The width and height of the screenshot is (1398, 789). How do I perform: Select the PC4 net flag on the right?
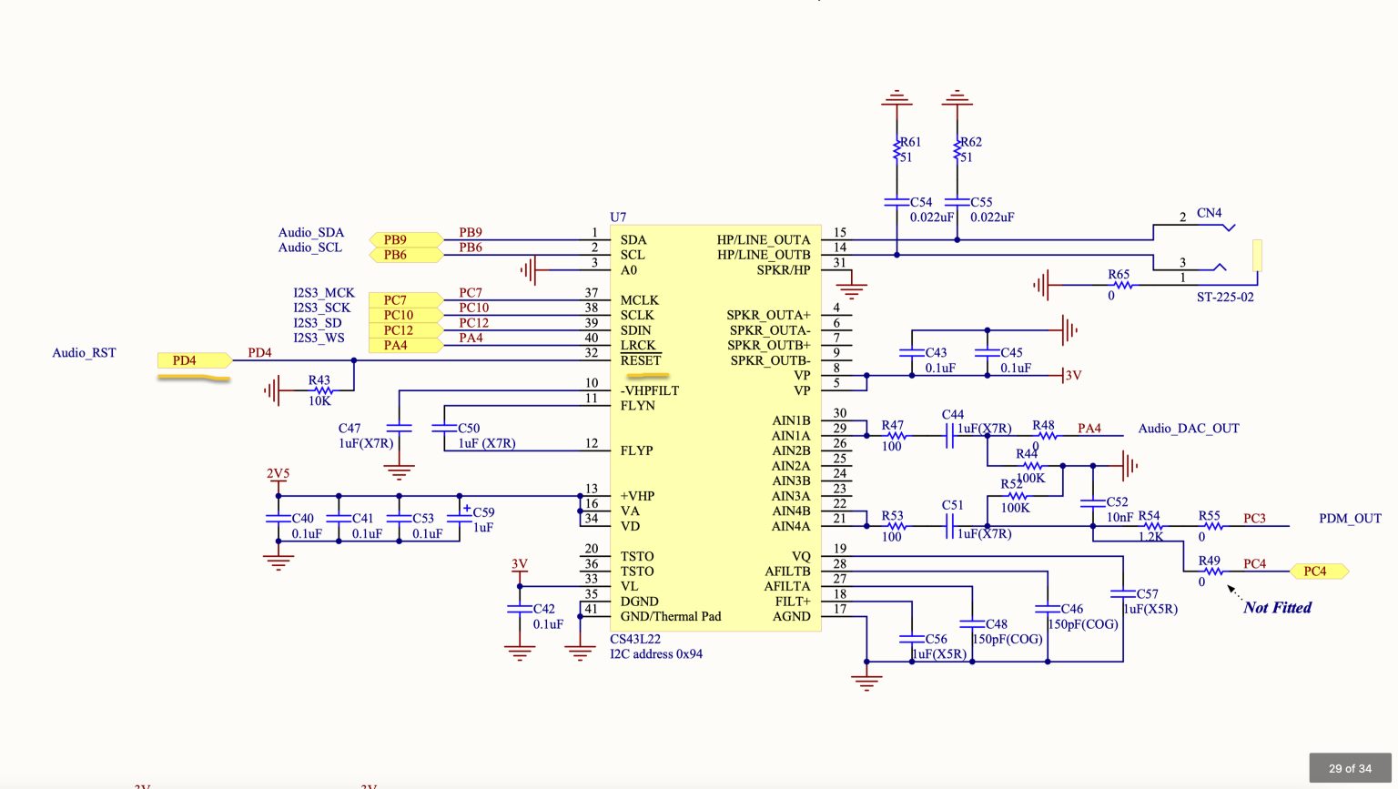click(x=1318, y=572)
